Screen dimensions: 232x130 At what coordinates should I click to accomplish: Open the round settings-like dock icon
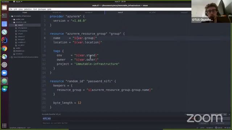coord(4,65)
